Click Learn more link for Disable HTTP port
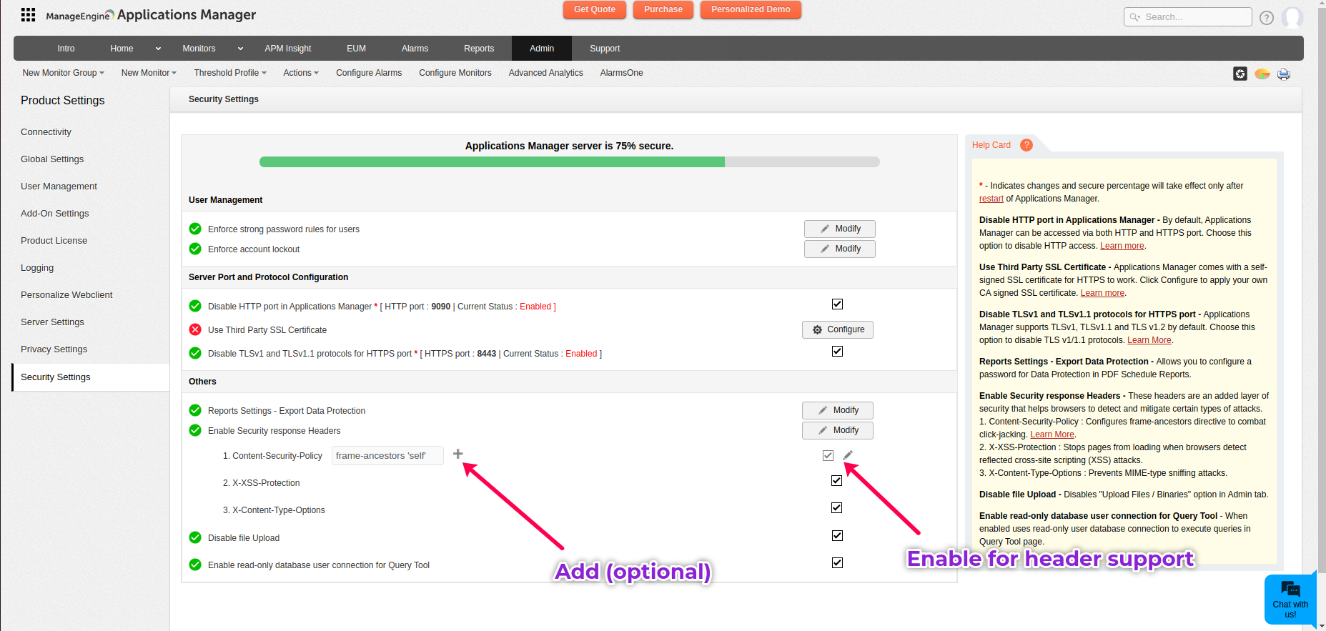1326x631 pixels. click(x=1122, y=246)
